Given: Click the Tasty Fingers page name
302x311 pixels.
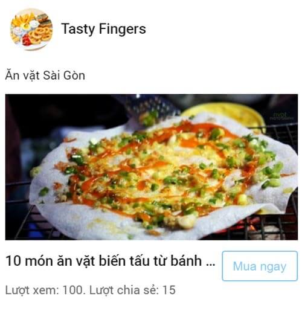Looking at the screenshot, I should 103,29.
